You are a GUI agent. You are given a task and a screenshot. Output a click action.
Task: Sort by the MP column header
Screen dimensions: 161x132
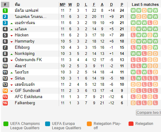pyautogui.click(x=62, y=5)
